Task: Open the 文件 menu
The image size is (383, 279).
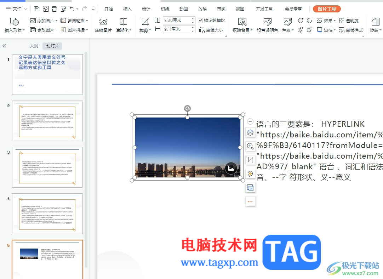Action: tap(16, 9)
